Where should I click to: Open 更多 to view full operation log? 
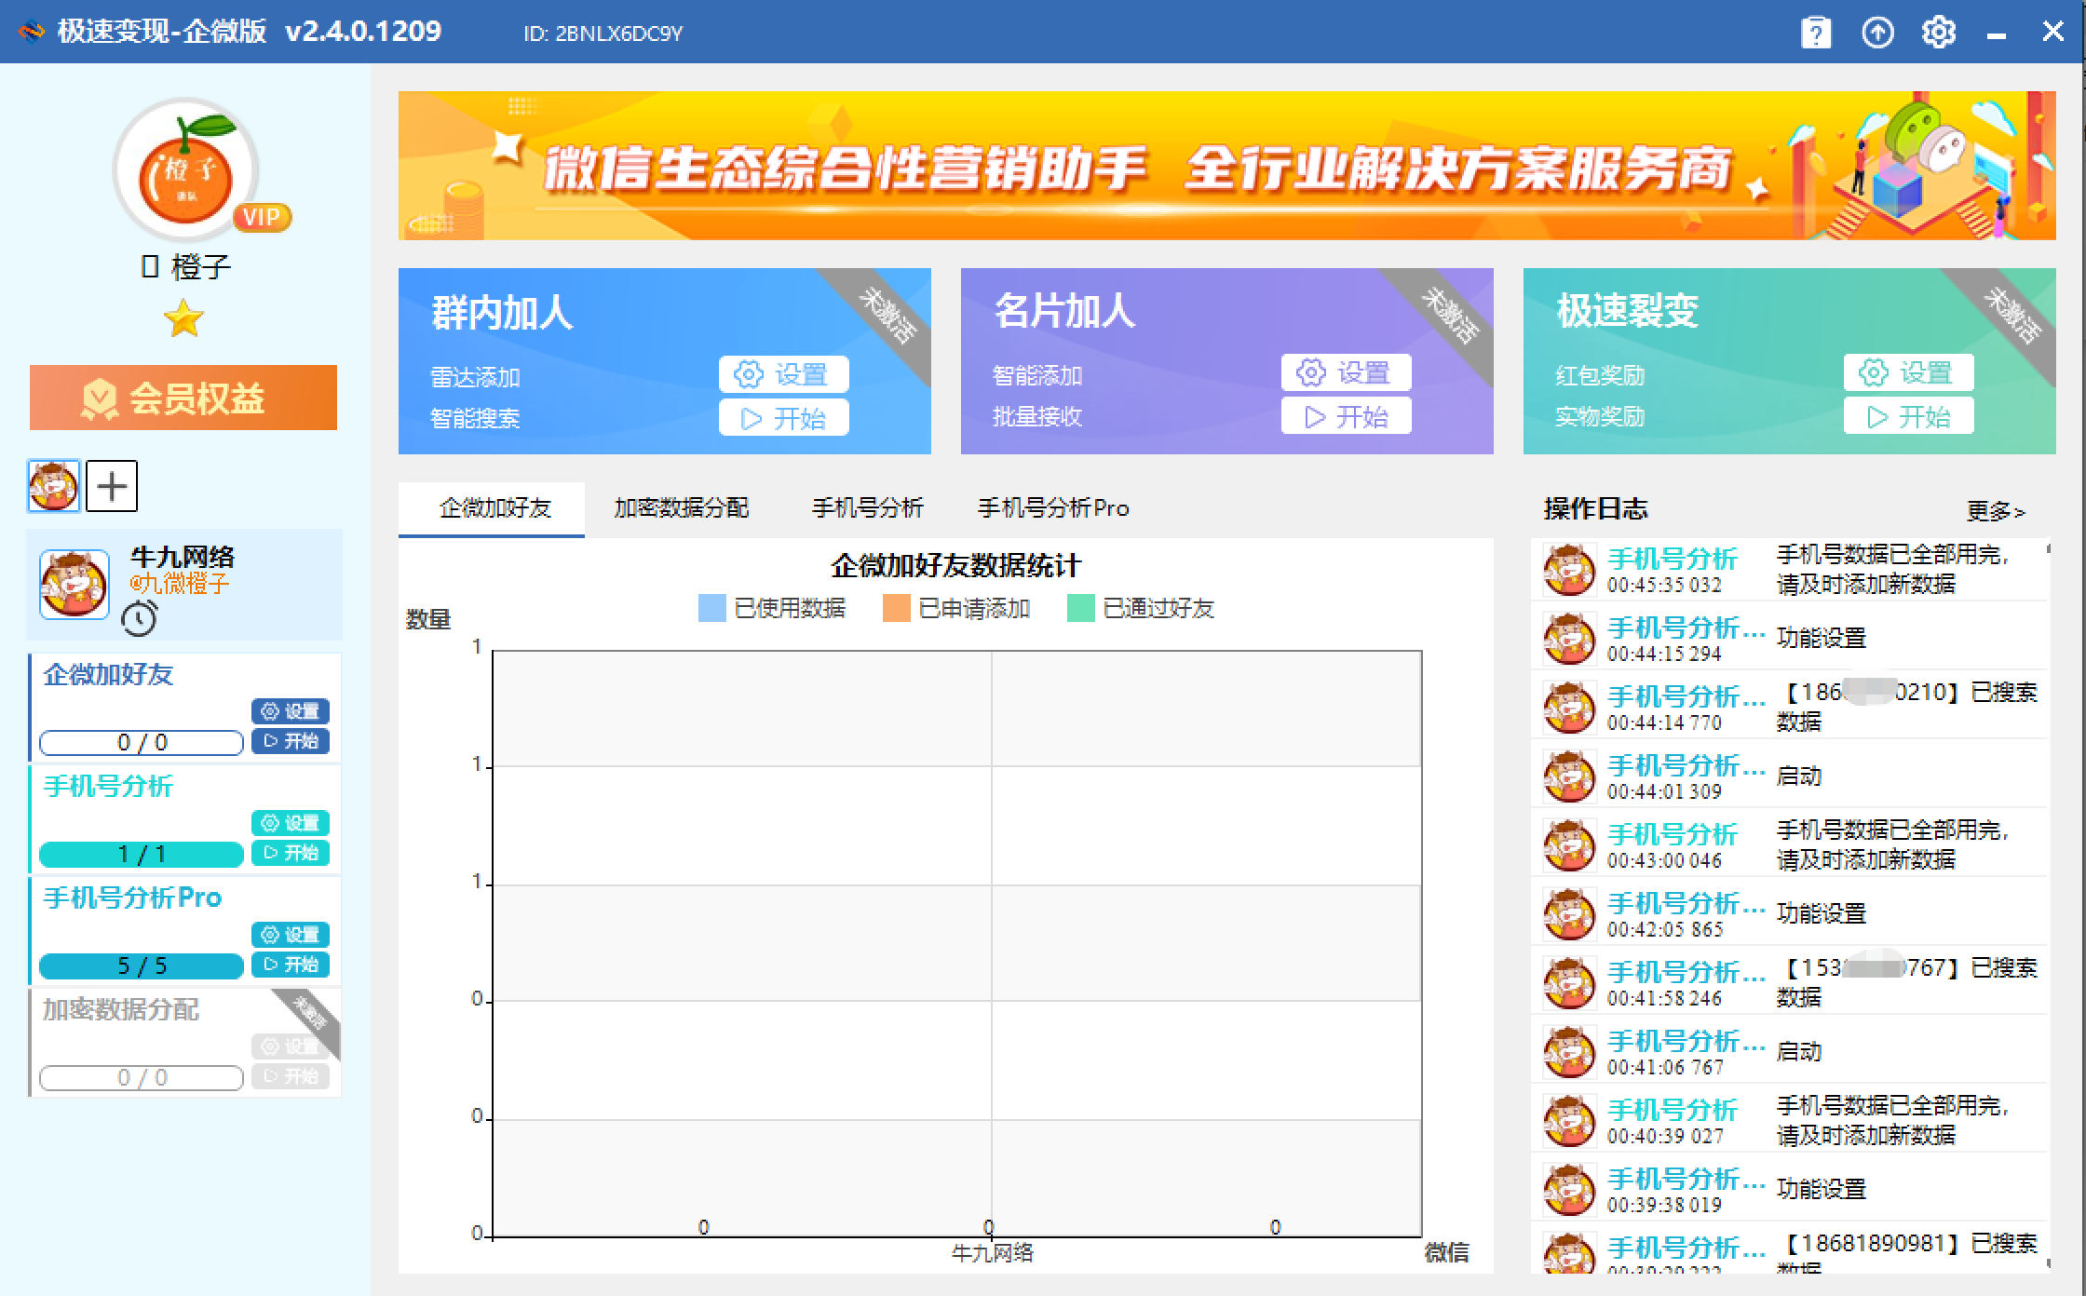pos(1998,510)
